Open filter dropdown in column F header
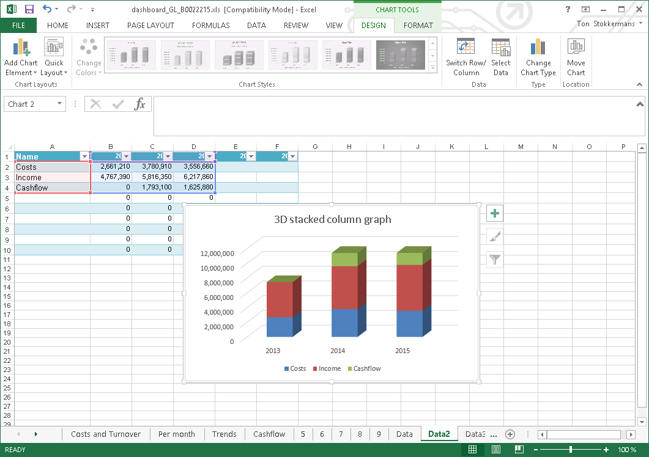 (x=292, y=156)
